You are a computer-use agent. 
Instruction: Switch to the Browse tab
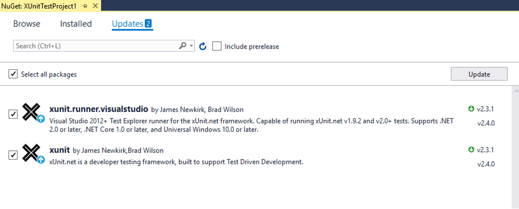click(x=26, y=23)
